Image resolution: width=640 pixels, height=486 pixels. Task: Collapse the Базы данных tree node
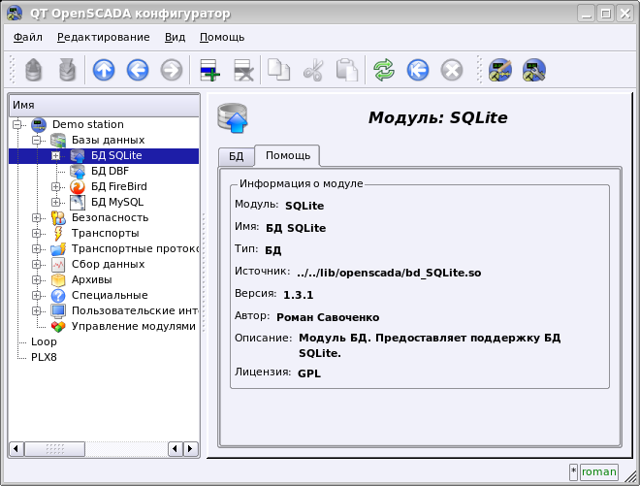(36, 140)
